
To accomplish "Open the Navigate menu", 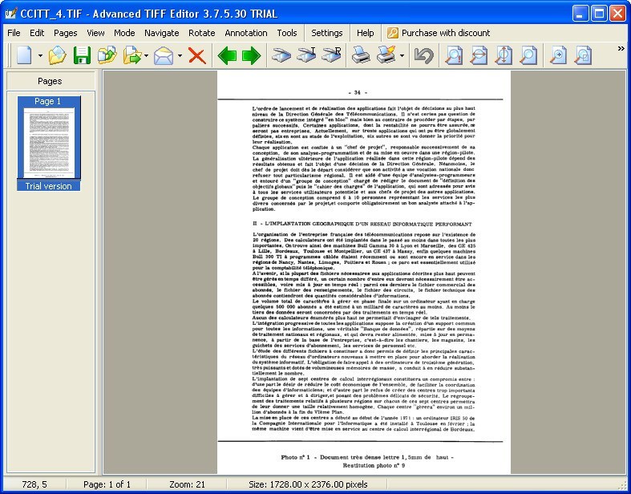I will (162, 33).
